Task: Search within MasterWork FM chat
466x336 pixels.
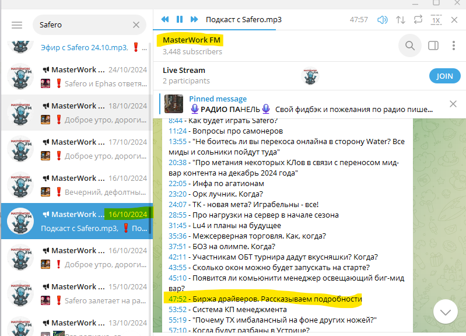Action: click(x=410, y=45)
